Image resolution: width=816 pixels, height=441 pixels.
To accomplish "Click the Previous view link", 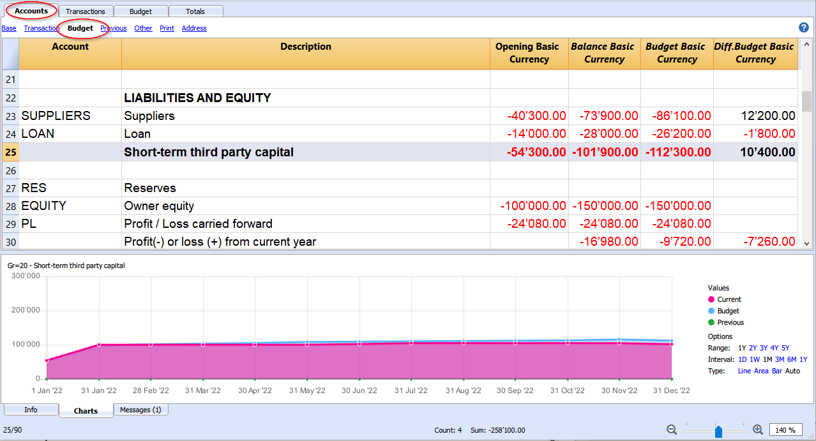I will point(114,28).
